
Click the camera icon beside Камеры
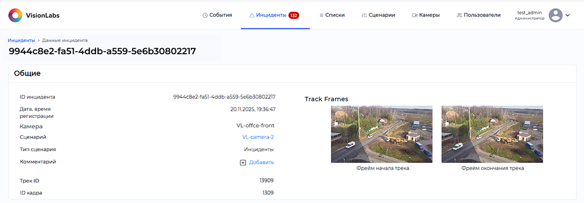414,15
